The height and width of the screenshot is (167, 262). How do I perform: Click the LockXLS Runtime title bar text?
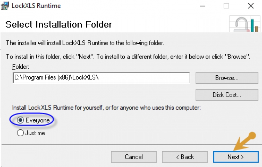pos(36,6)
